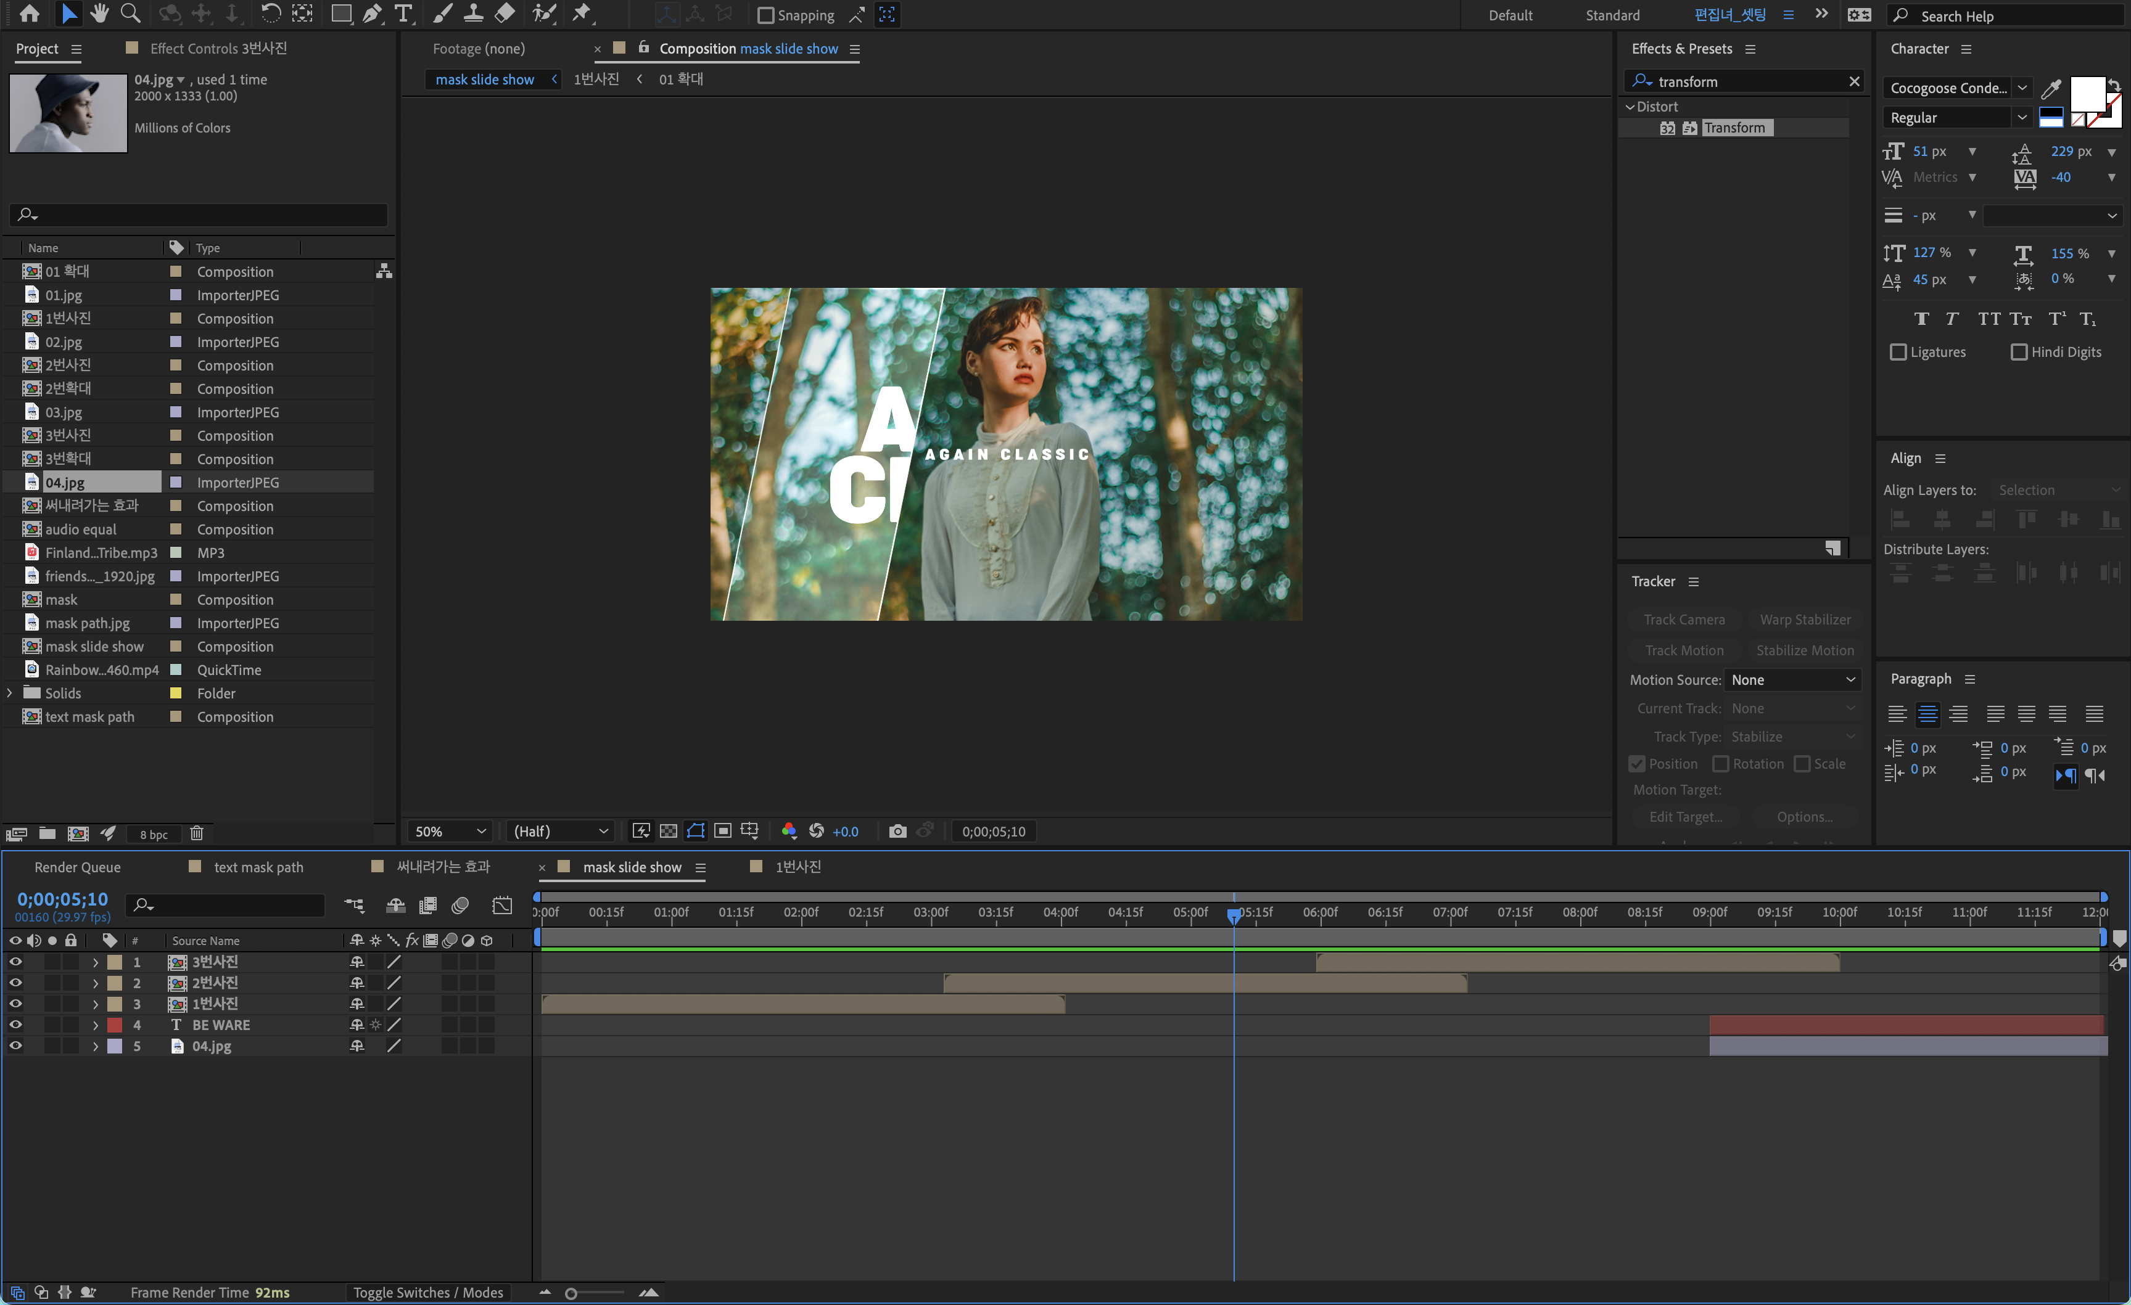The image size is (2131, 1305).
Task: Select the Standard workspace
Action: click(x=1612, y=15)
